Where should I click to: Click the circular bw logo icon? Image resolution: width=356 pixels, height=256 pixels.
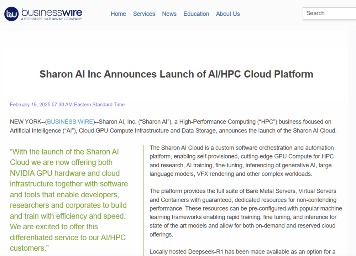(x=11, y=14)
